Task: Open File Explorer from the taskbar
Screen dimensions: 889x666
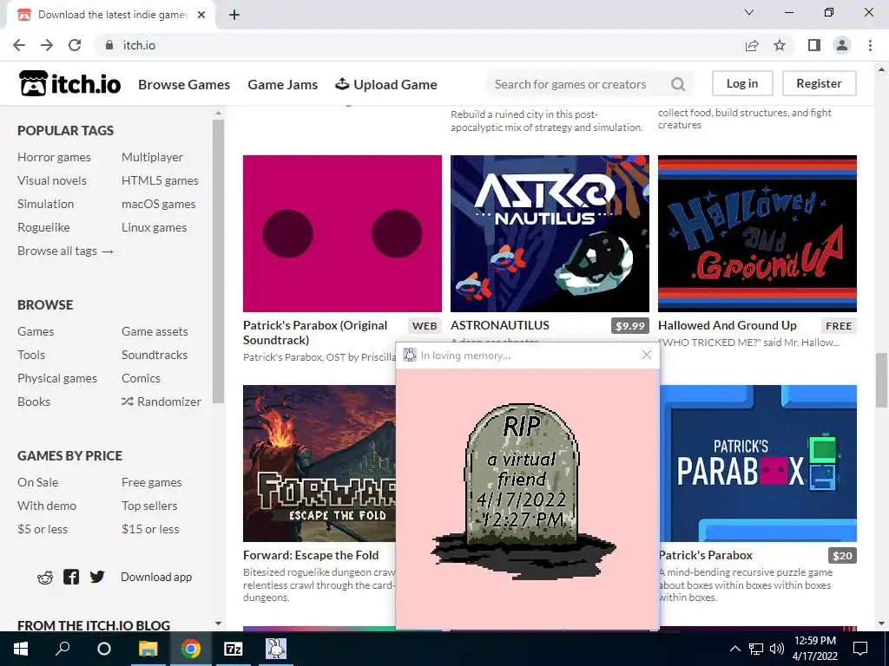Action: pyautogui.click(x=148, y=649)
